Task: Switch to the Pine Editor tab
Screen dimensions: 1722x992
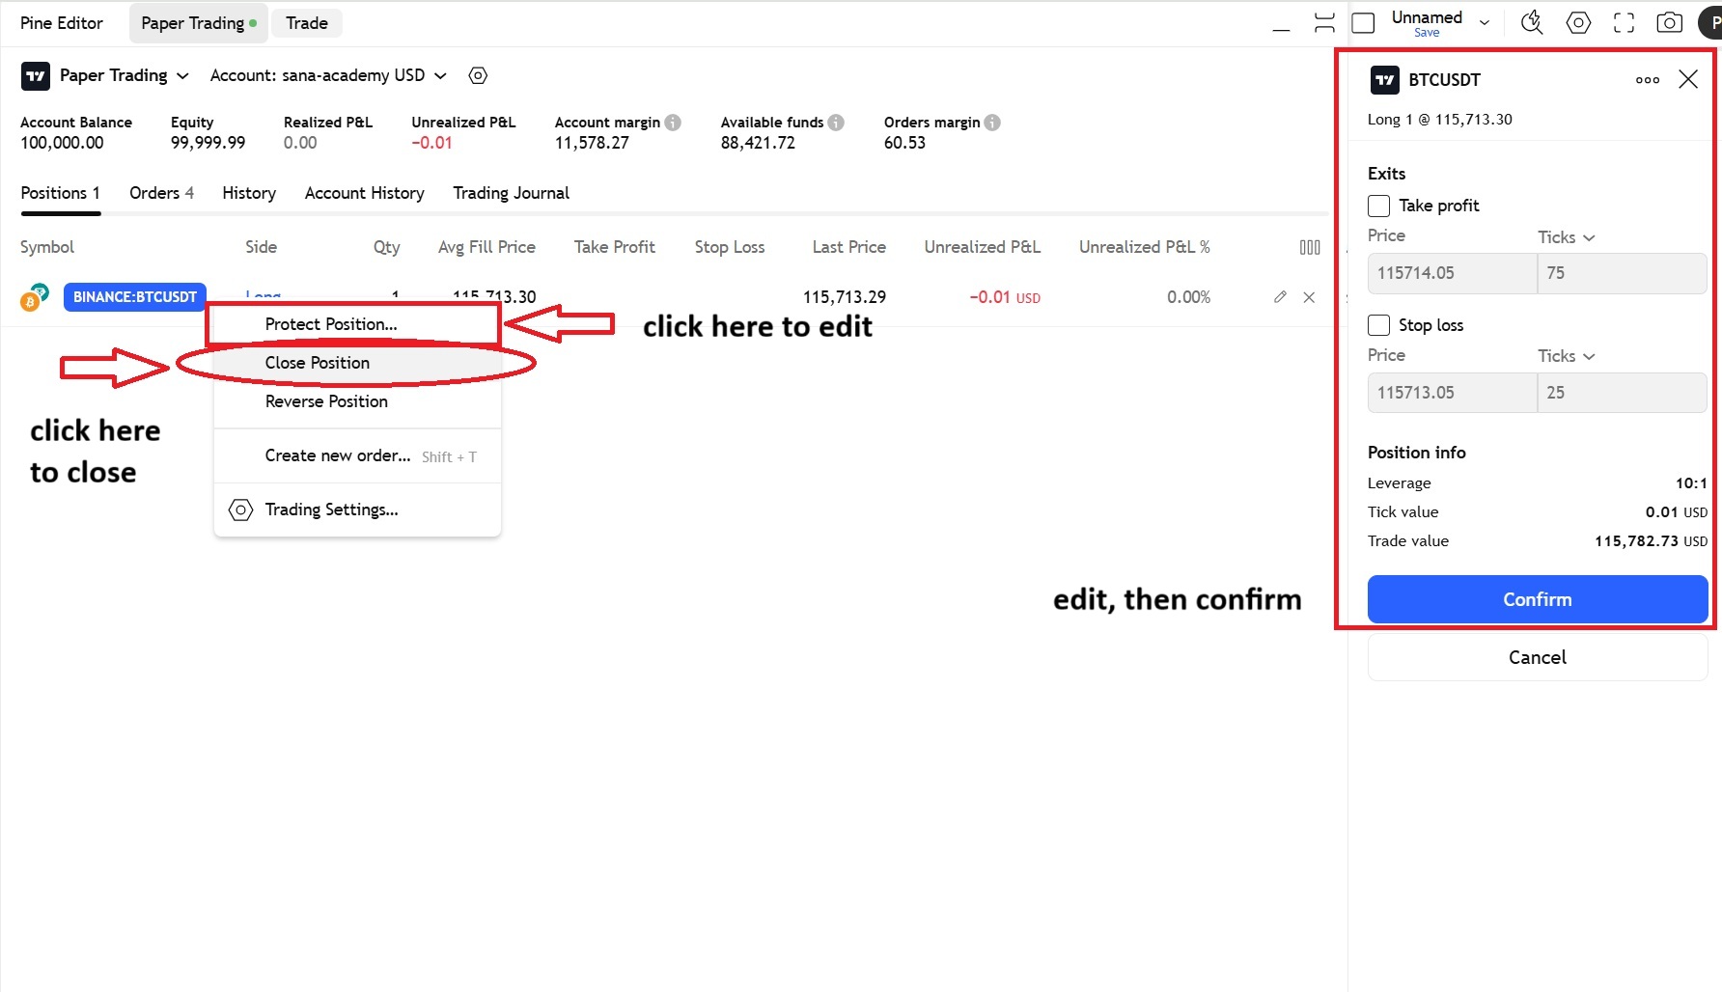Action: (61, 22)
